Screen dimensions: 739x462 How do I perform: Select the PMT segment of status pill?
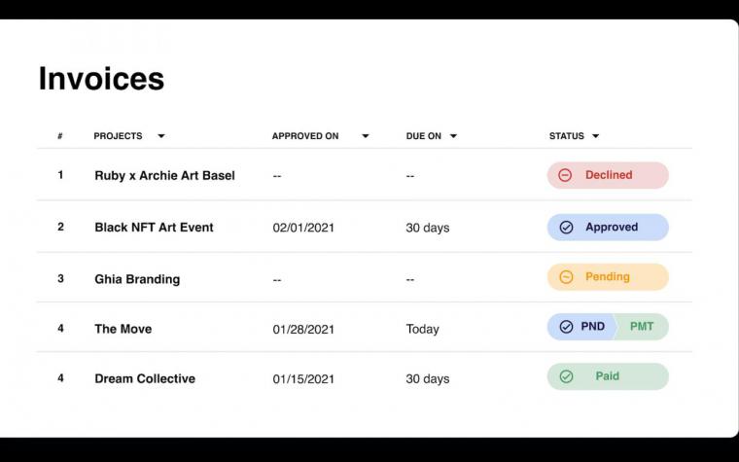click(x=642, y=327)
